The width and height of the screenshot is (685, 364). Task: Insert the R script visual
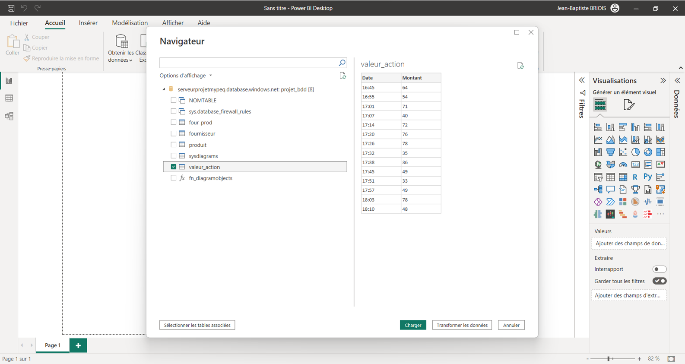635,177
